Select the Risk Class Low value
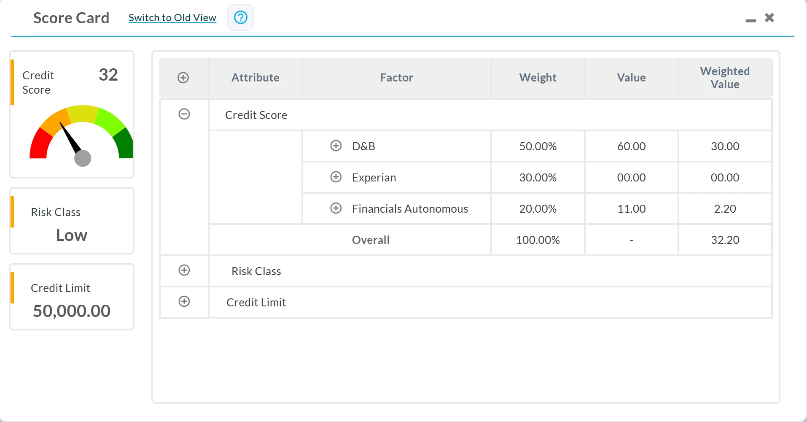 pos(72,235)
